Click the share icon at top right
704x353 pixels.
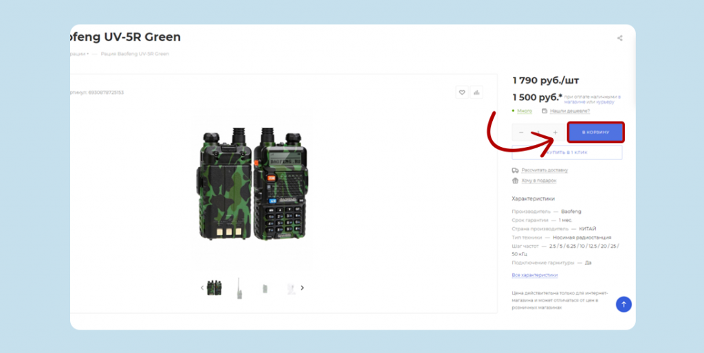click(619, 38)
